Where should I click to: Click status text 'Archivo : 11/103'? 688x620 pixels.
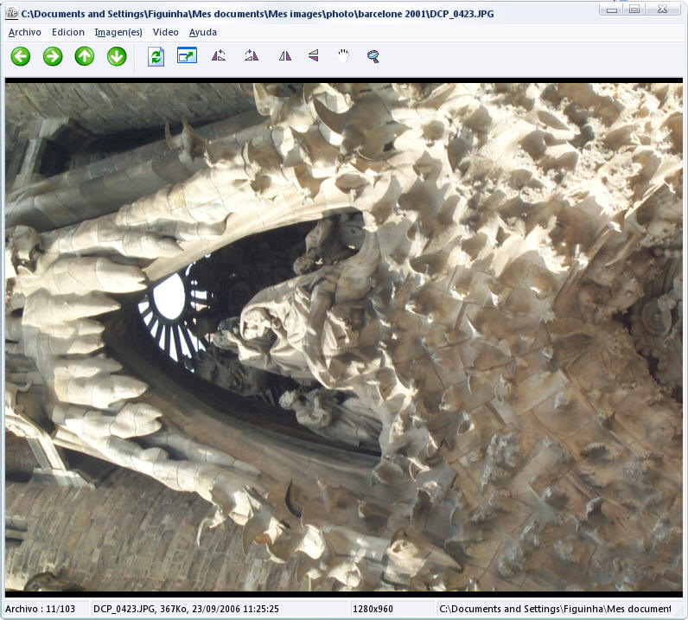[40, 609]
